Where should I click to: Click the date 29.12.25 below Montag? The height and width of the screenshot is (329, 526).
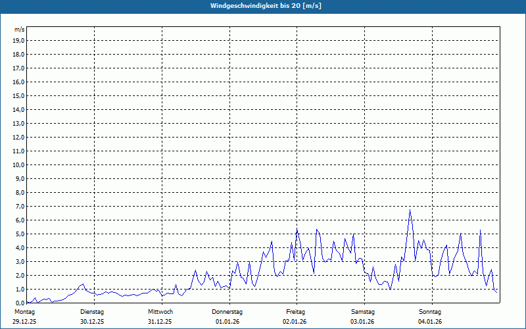pos(25,322)
